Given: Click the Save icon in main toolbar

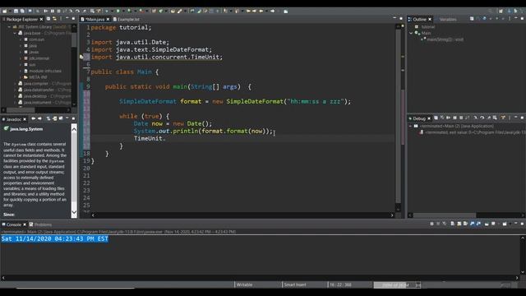Looking at the screenshot, I should click(x=16, y=11).
